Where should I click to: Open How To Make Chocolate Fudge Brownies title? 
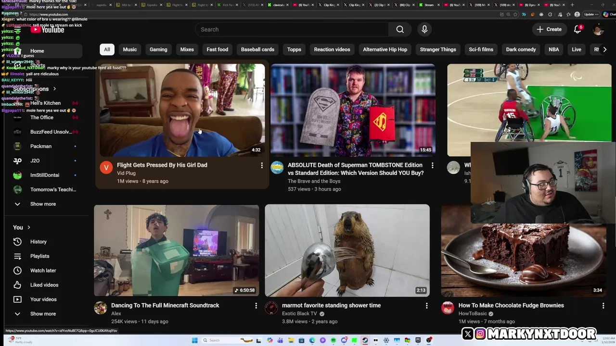point(511,306)
